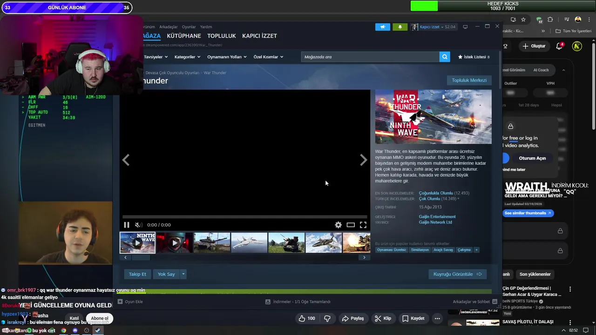Click Katıl join button
The width and height of the screenshot is (596, 335).
(74, 318)
